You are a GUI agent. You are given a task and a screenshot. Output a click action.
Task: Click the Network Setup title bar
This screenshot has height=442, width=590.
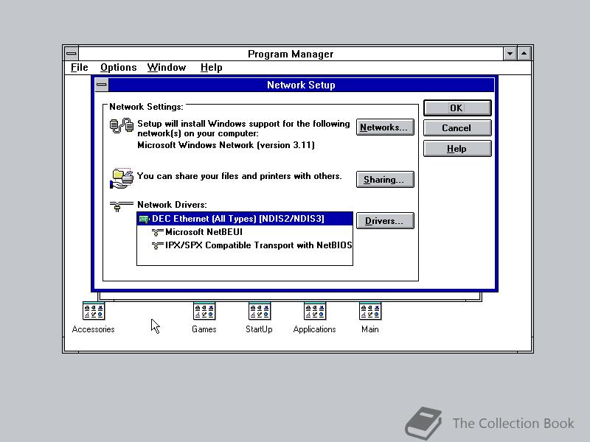pyautogui.click(x=301, y=85)
